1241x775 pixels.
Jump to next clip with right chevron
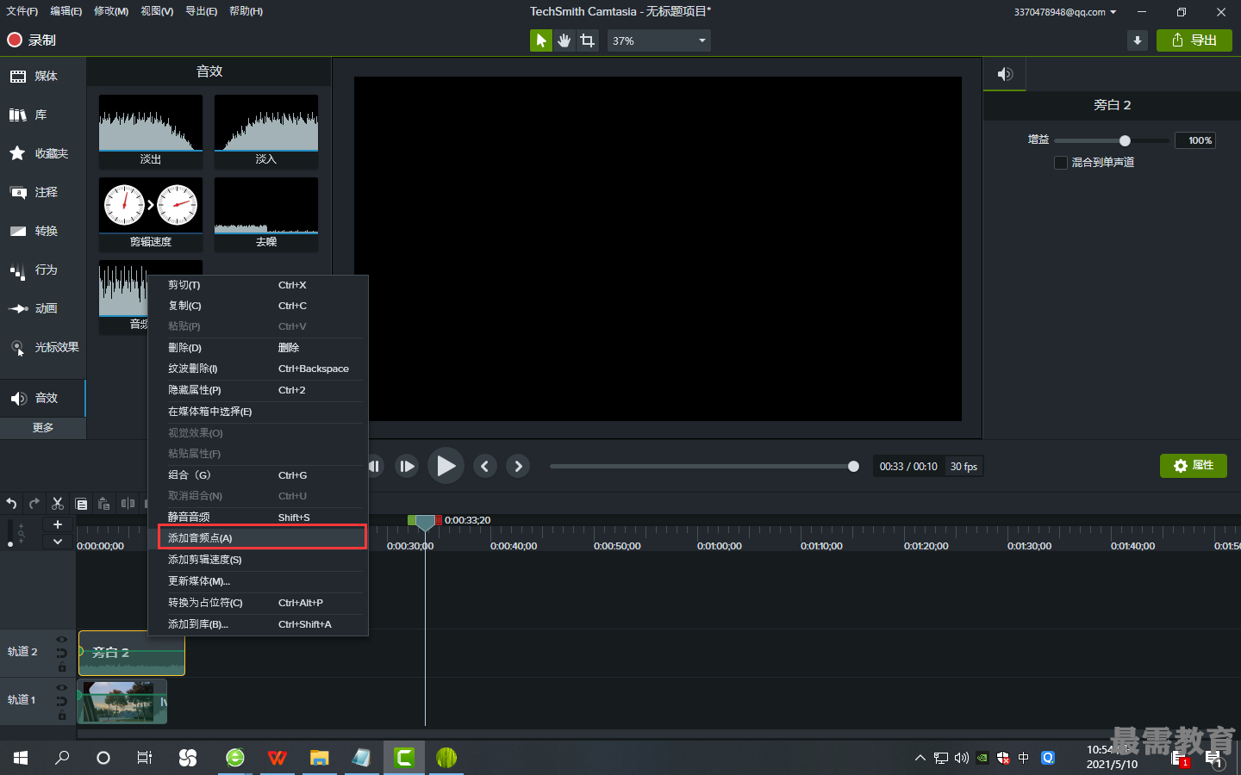pyautogui.click(x=518, y=466)
